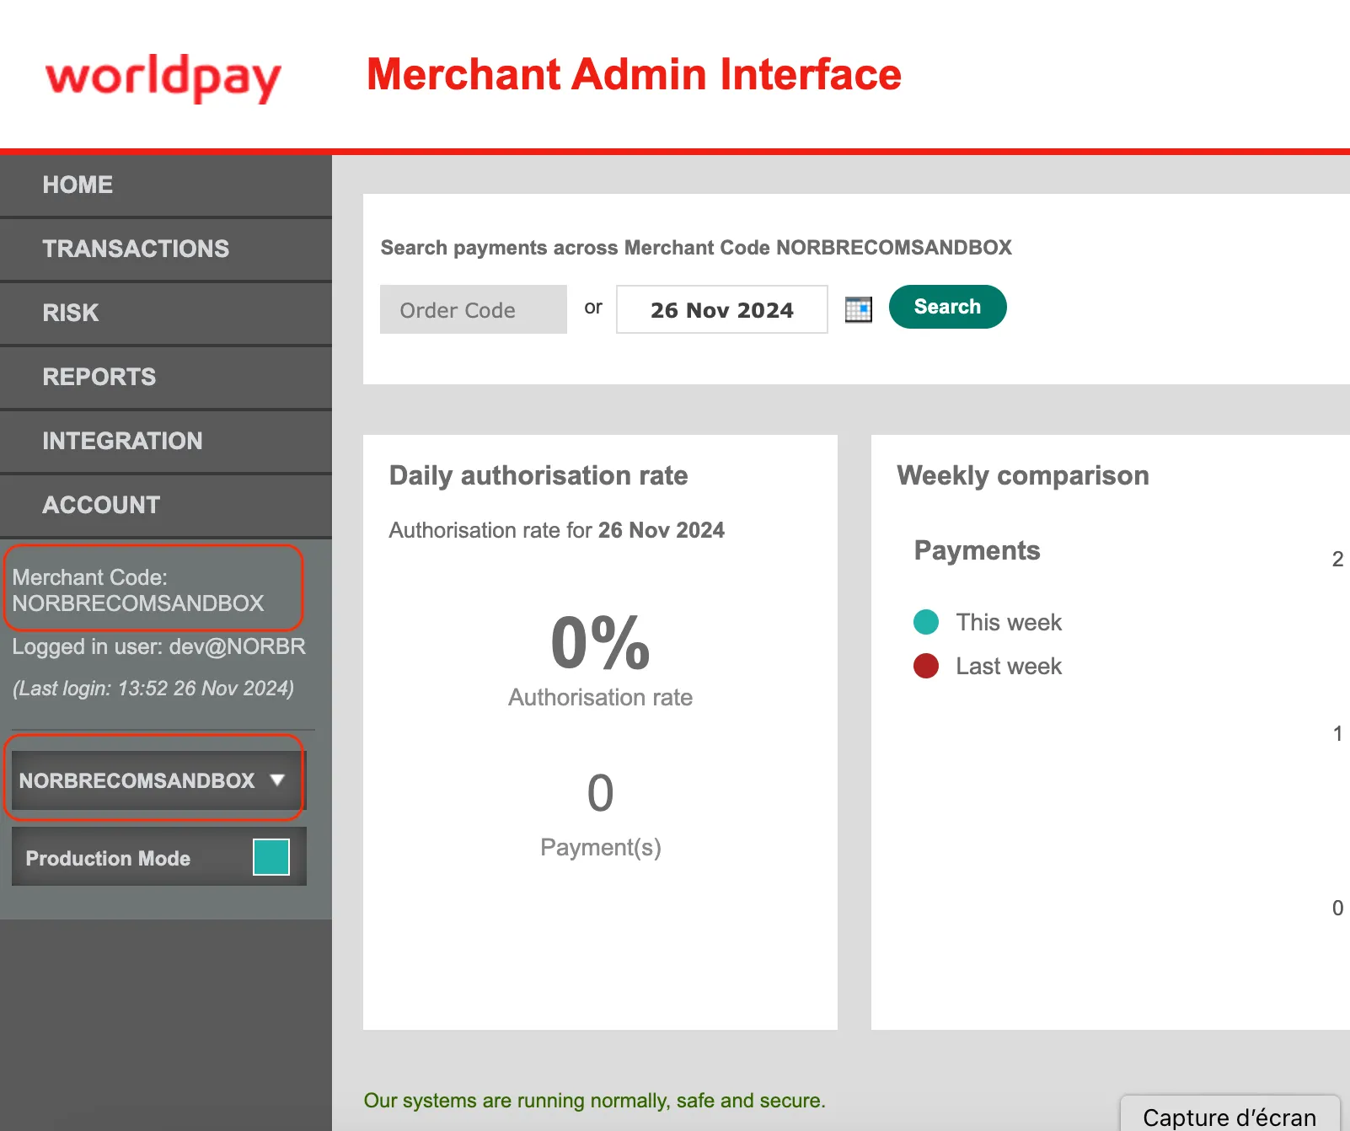Open the RISK menu item

click(x=166, y=313)
